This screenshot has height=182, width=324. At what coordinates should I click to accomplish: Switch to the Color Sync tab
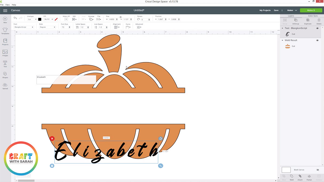[x=313, y=16]
